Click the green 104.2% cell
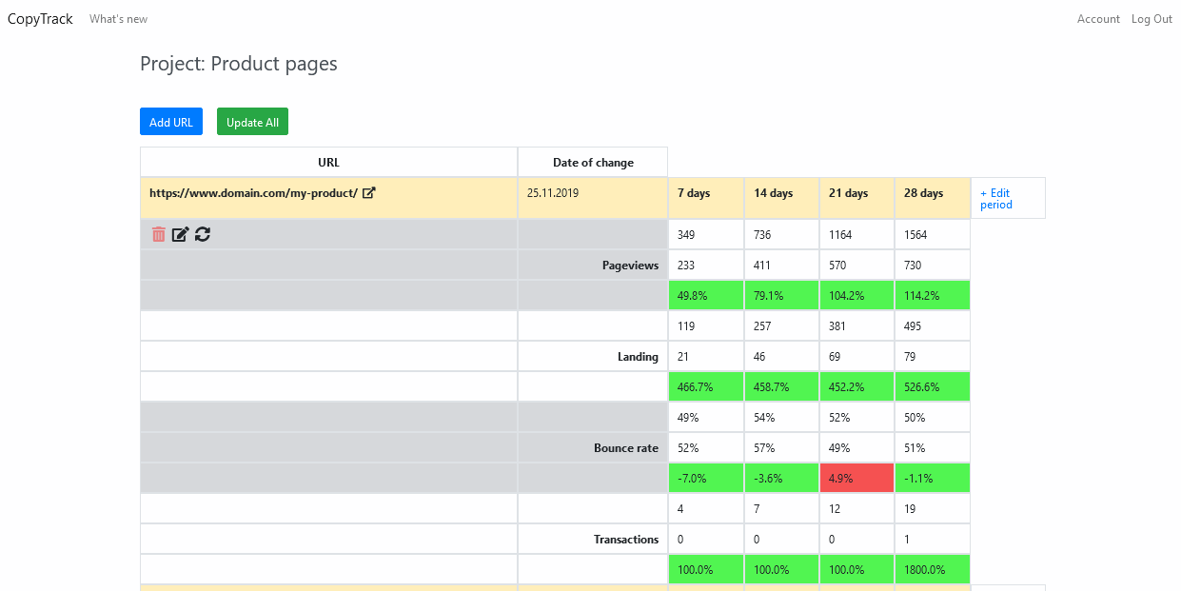The width and height of the screenshot is (1181, 591). pyautogui.click(x=856, y=295)
